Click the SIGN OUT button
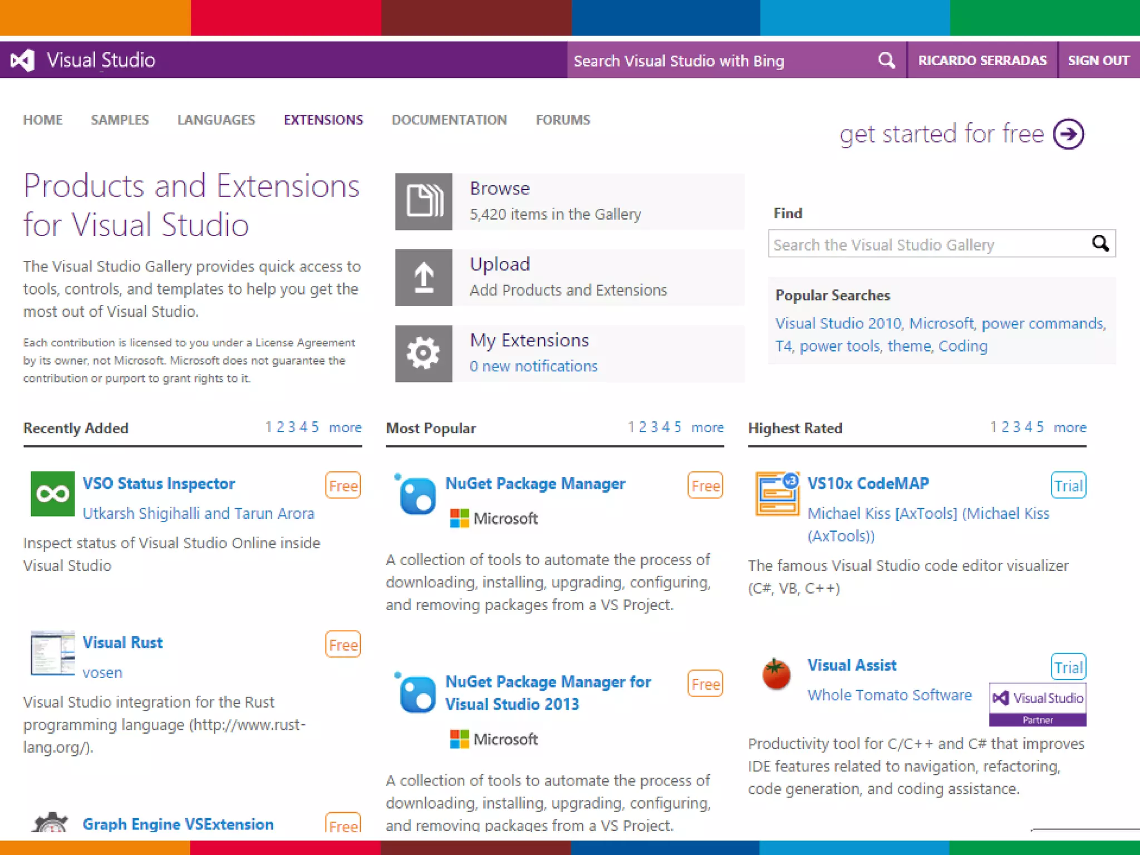This screenshot has width=1140, height=855. click(x=1099, y=60)
